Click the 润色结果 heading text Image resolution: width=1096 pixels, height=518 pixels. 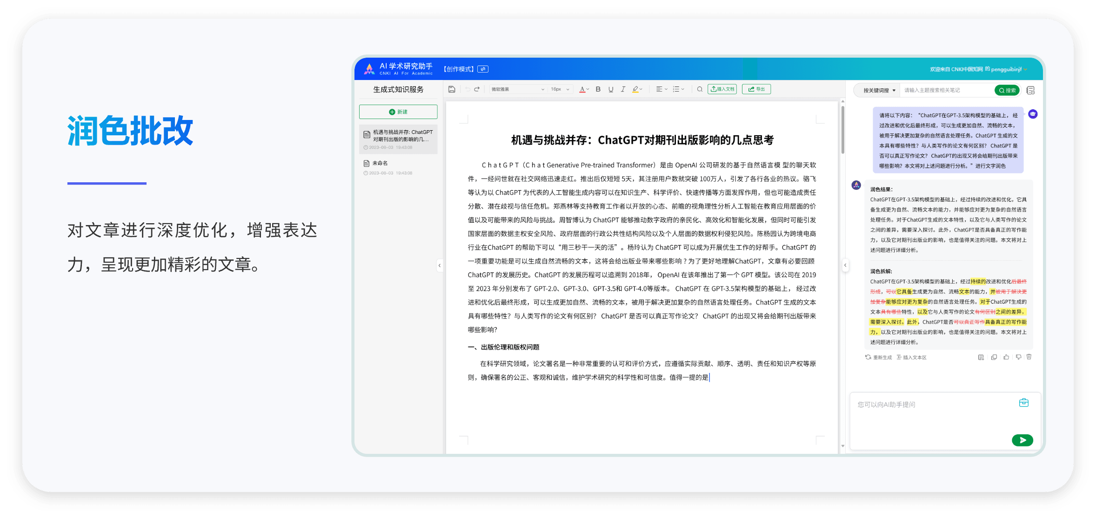(881, 189)
